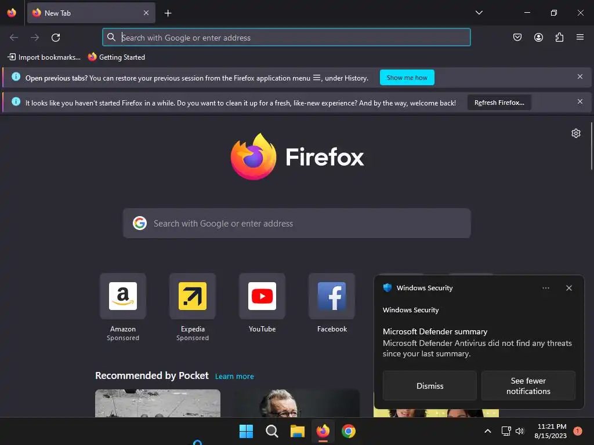Click the Pocket Learn more link
Viewport: 594px width, 445px height.
[234, 377]
